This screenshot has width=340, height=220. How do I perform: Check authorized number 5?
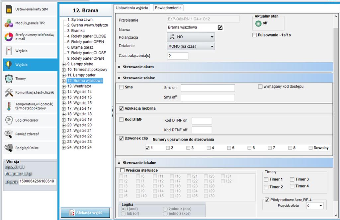coord(229,148)
